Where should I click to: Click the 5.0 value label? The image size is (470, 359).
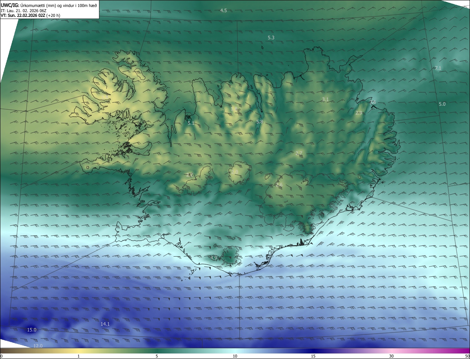pyautogui.click(x=442, y=104)
